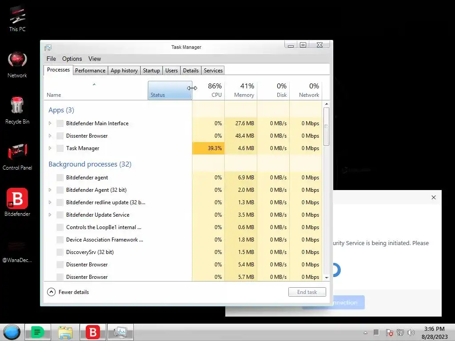Click the scrollbar up arrow
This screenshot has width=455, height=341.
pyautogui.click(x=327, y=104)
